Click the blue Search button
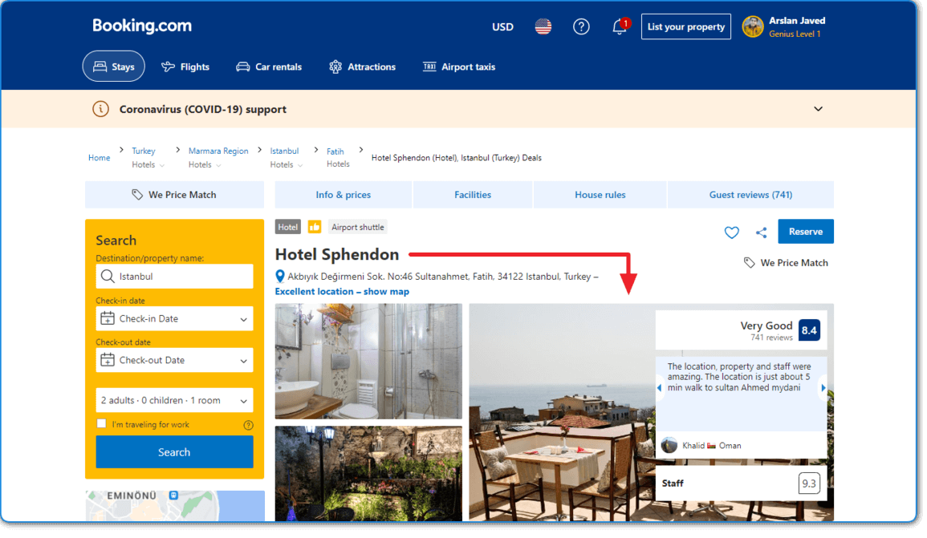927x538 pixels. 174,452
